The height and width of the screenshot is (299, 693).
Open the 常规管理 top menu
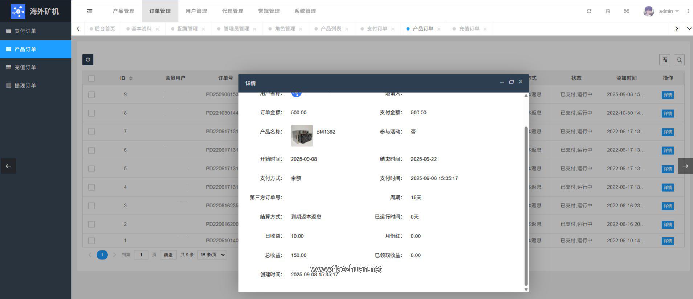[269, 11]
